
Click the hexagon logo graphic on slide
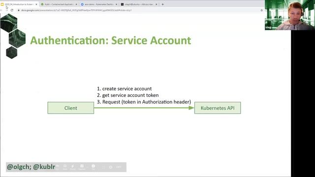click(13, 36)
